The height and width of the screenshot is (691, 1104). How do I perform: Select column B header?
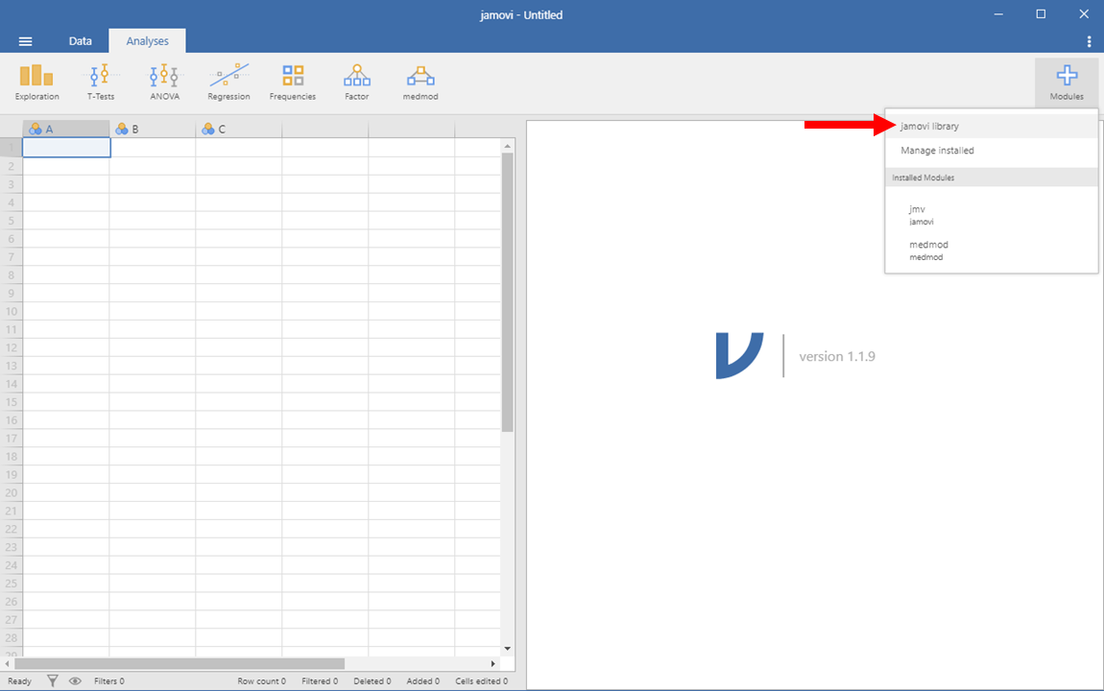(152, 129)
